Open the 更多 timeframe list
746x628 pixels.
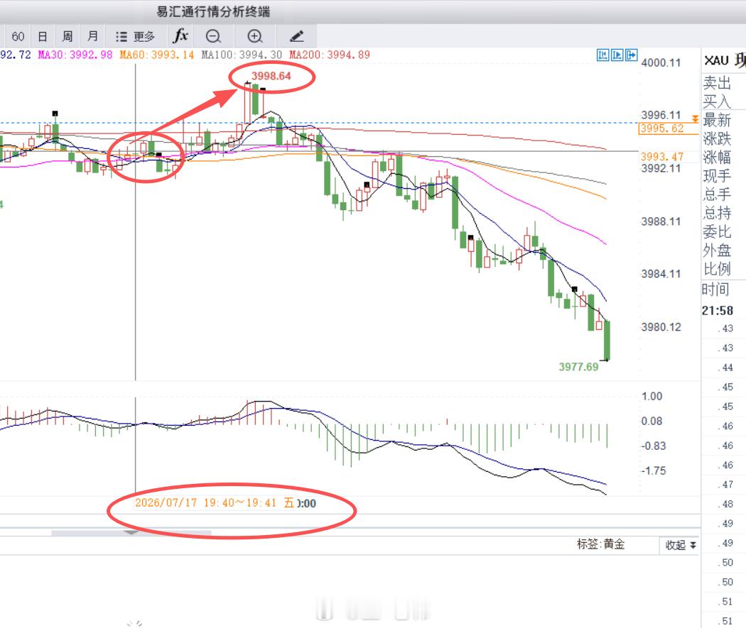(x=136, y=37)
